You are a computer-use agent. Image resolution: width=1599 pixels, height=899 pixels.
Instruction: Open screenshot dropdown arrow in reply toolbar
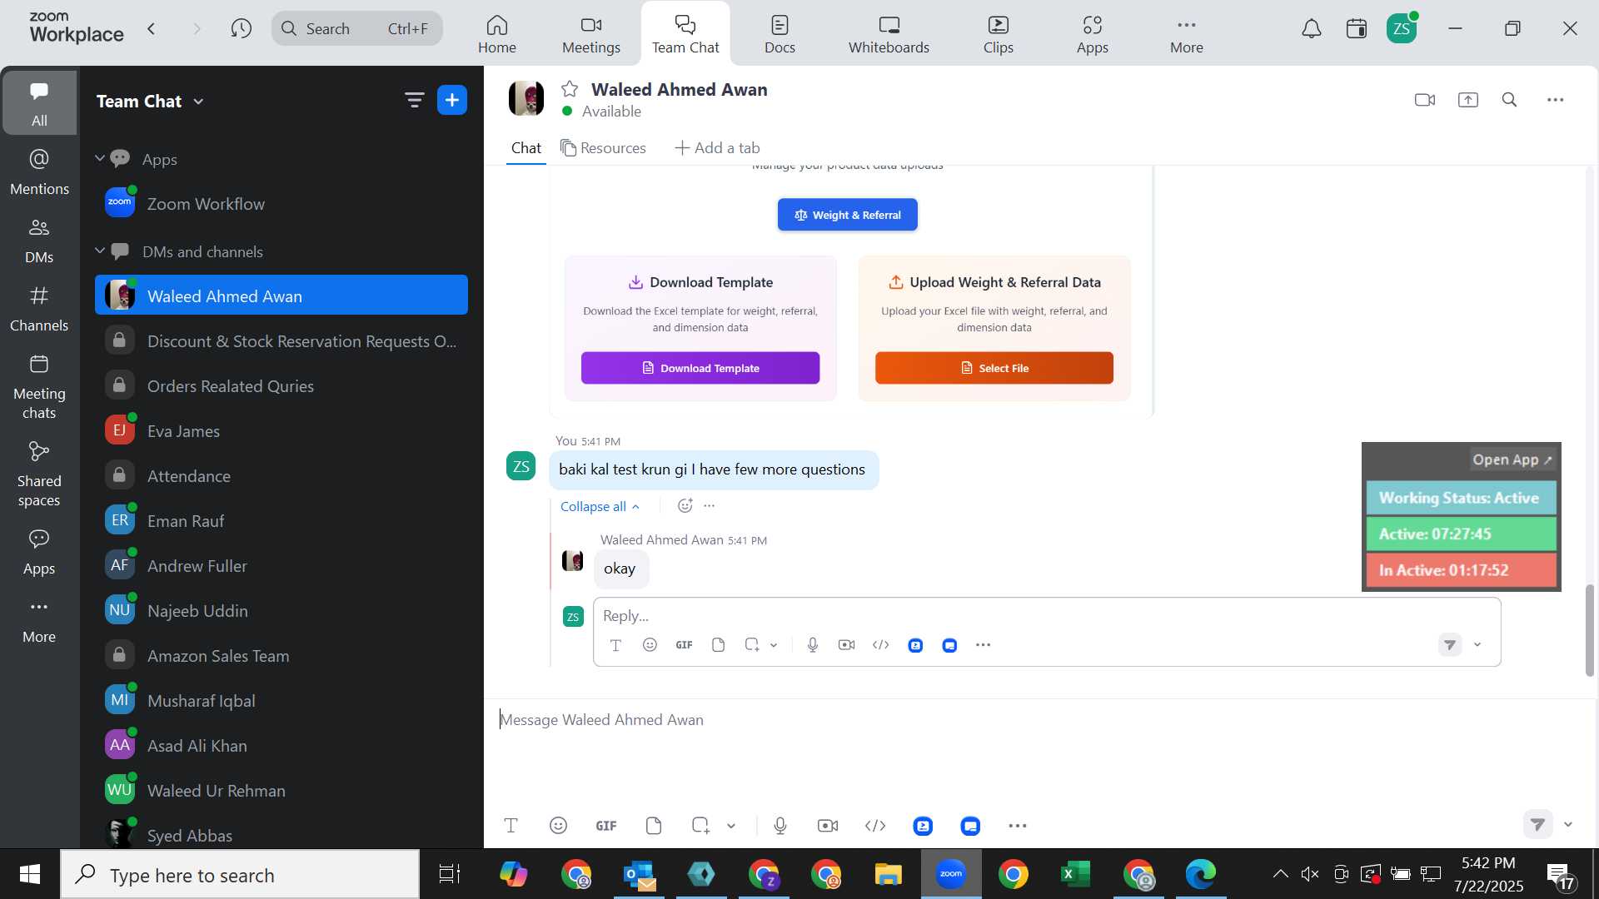(x=774, y=645)
